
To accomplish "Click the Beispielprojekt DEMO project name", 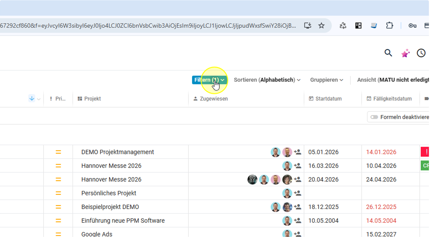I will pos(110,207).
